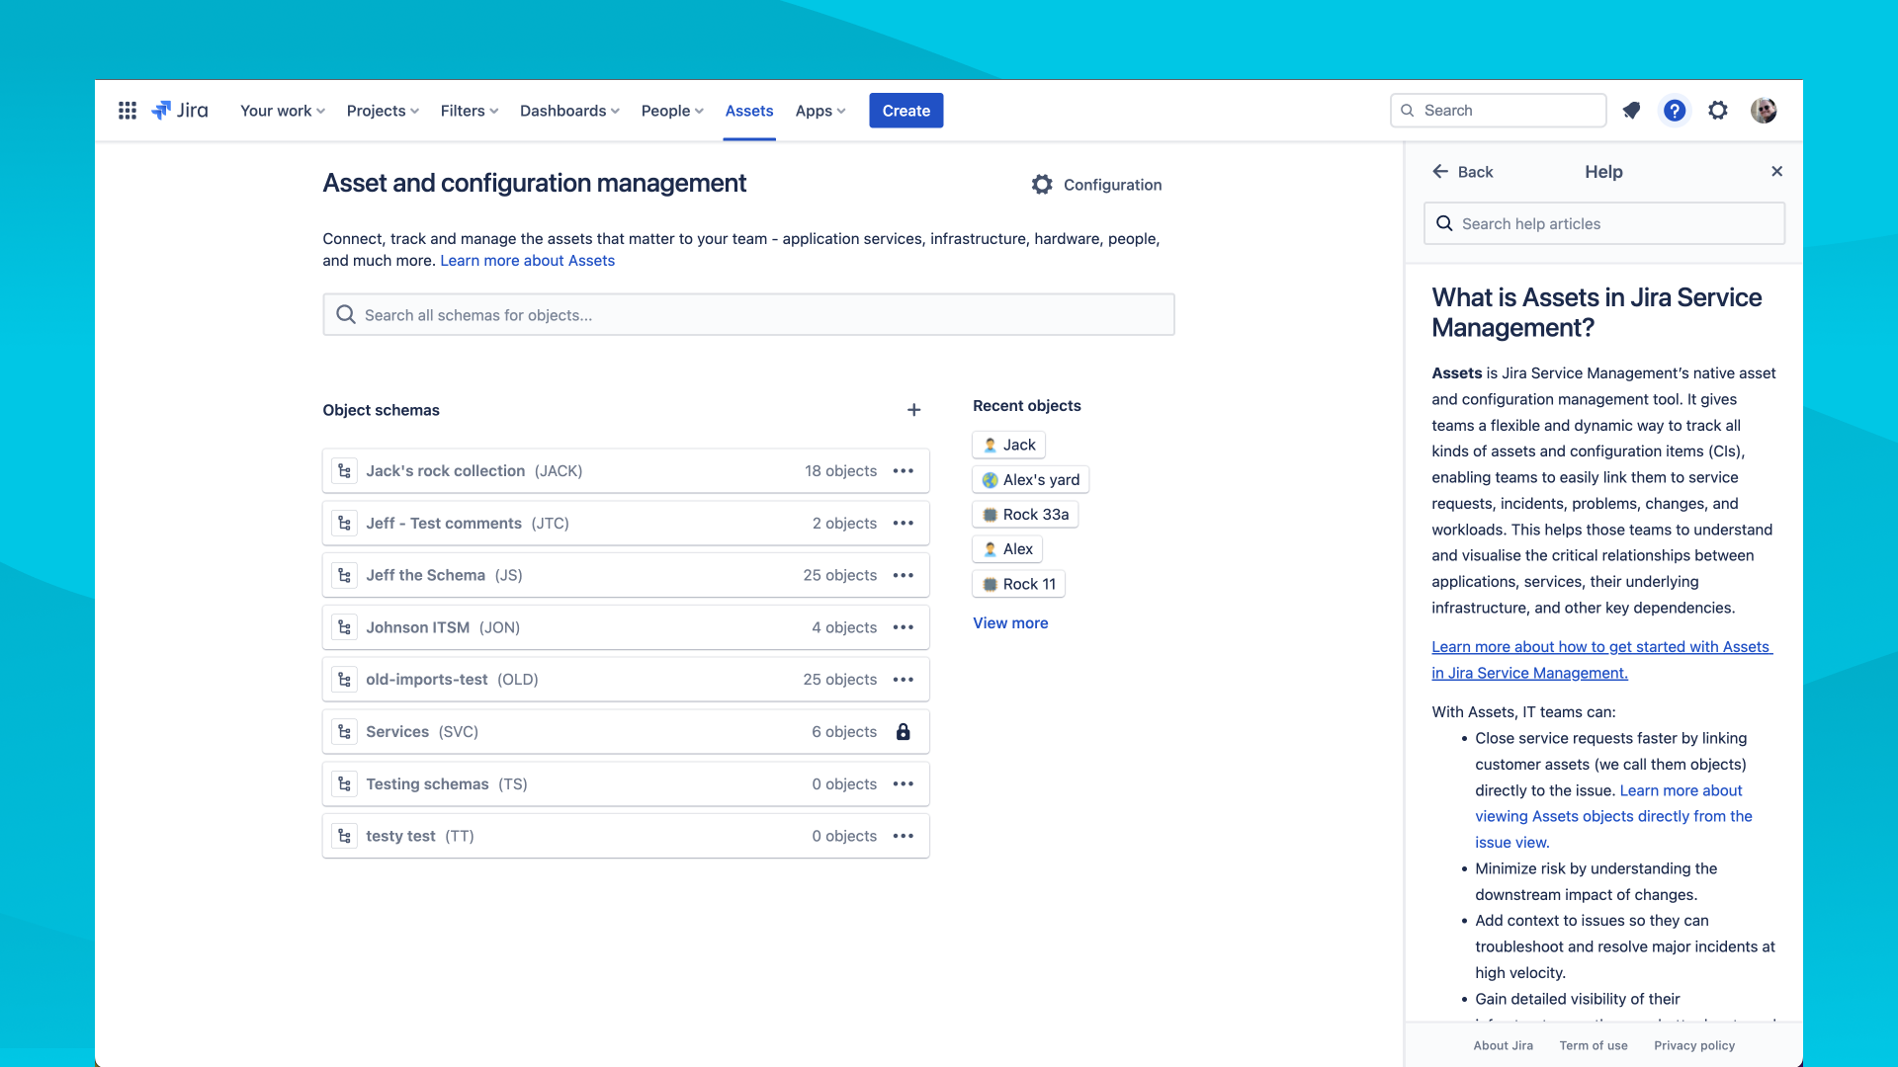Open notifications bell icon
Viewport: 1898px width, 1067px height.
[x=1631, y=111]
